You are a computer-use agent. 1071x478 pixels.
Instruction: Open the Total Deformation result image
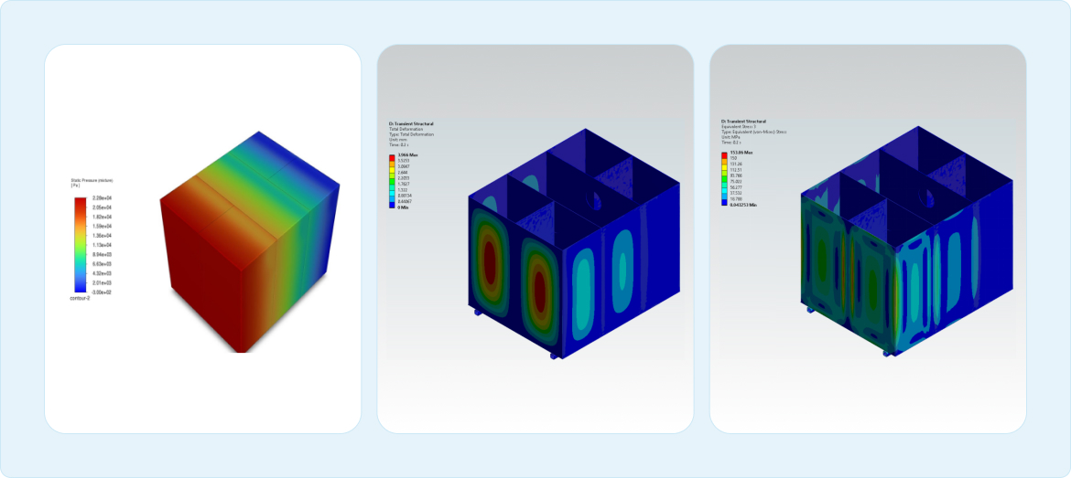535,238
